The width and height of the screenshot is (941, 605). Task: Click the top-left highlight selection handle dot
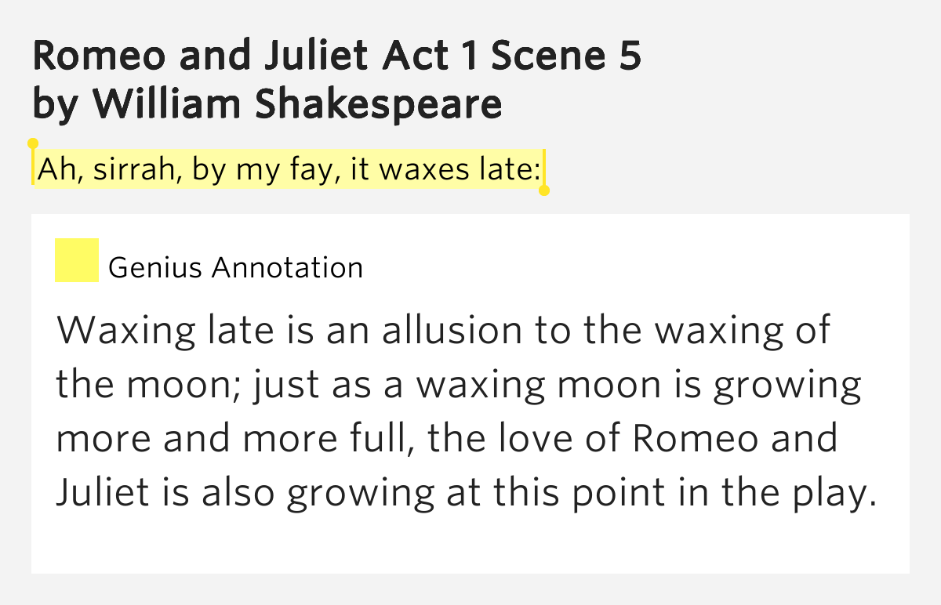[x=33, y=143]
